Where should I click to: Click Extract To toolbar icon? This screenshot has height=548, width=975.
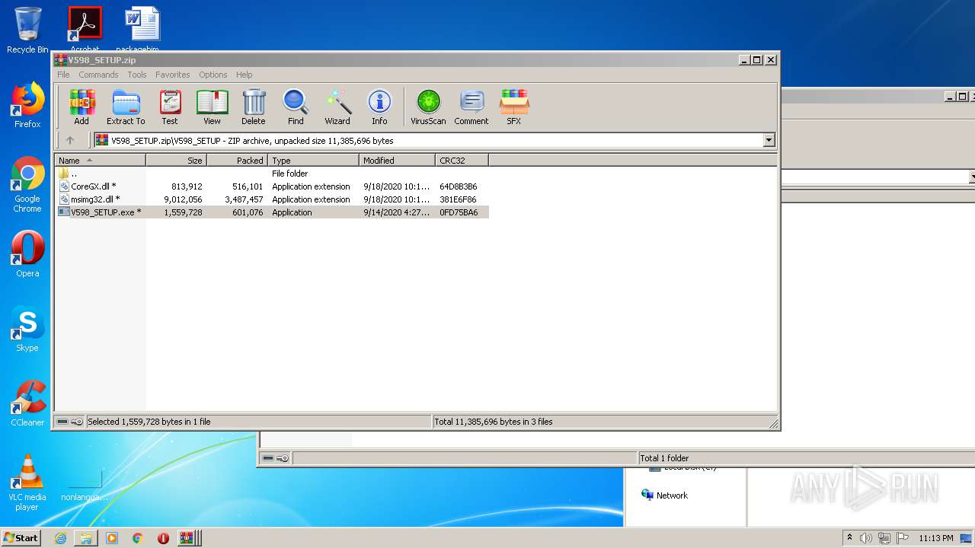tap(126, 107)
